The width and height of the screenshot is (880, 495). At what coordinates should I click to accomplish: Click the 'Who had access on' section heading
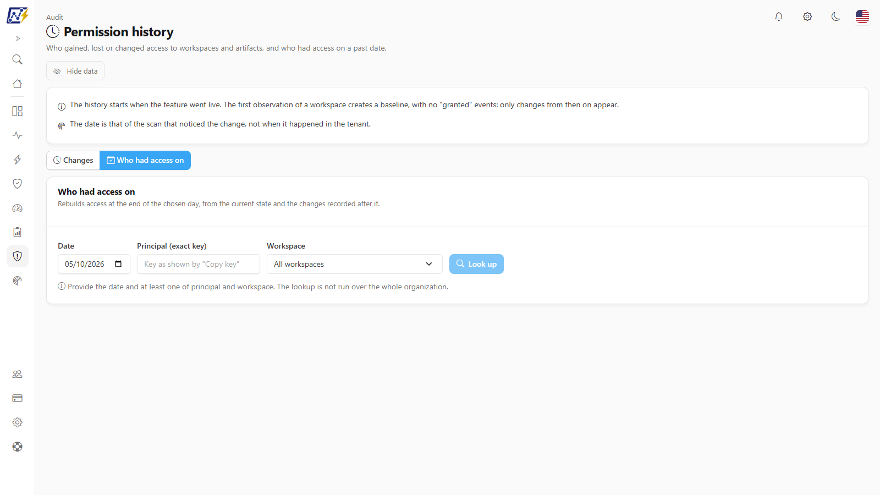coord(96,191)
